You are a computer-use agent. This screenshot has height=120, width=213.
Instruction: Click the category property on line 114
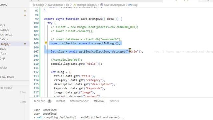pos(62,80)
